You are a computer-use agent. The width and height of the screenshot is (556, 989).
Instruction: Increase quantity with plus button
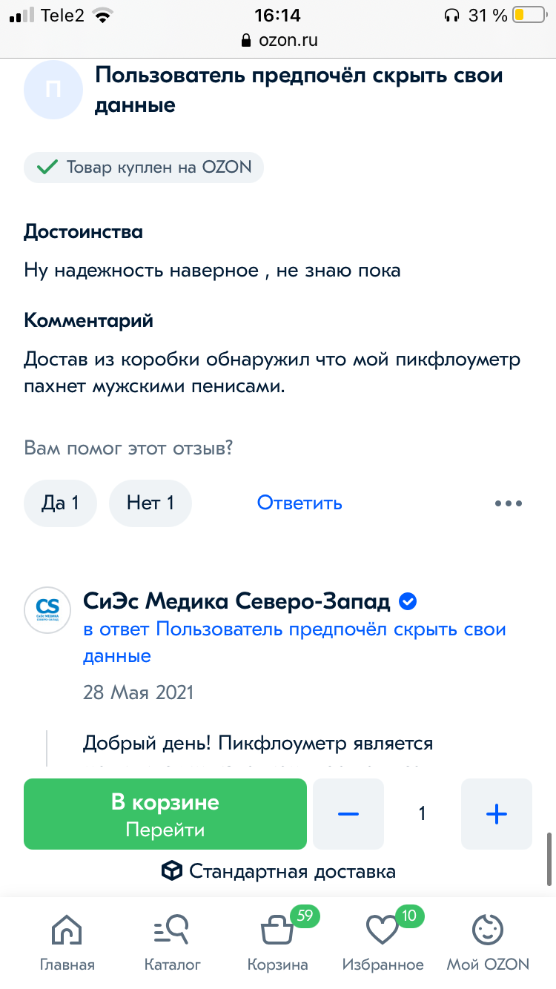click(x=497, y=814)
